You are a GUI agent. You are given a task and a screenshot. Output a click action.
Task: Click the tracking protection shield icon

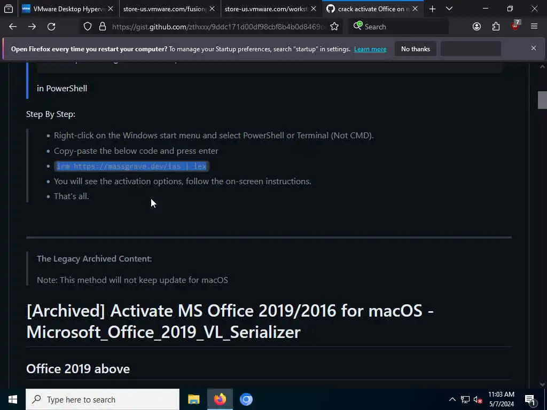88,27
